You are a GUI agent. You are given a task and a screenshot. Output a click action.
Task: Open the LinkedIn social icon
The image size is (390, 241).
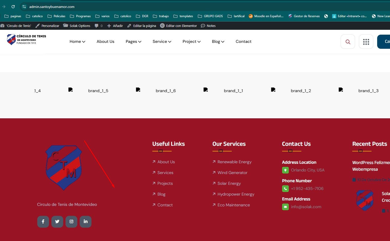[x=86, y=221]
